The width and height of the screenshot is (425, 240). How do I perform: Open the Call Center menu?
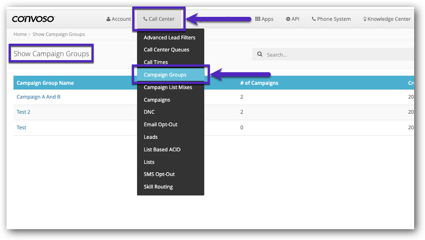[x=159, y=19]
